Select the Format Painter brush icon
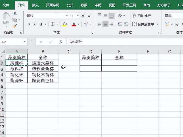The image size is (183, 137). [15, 26]
